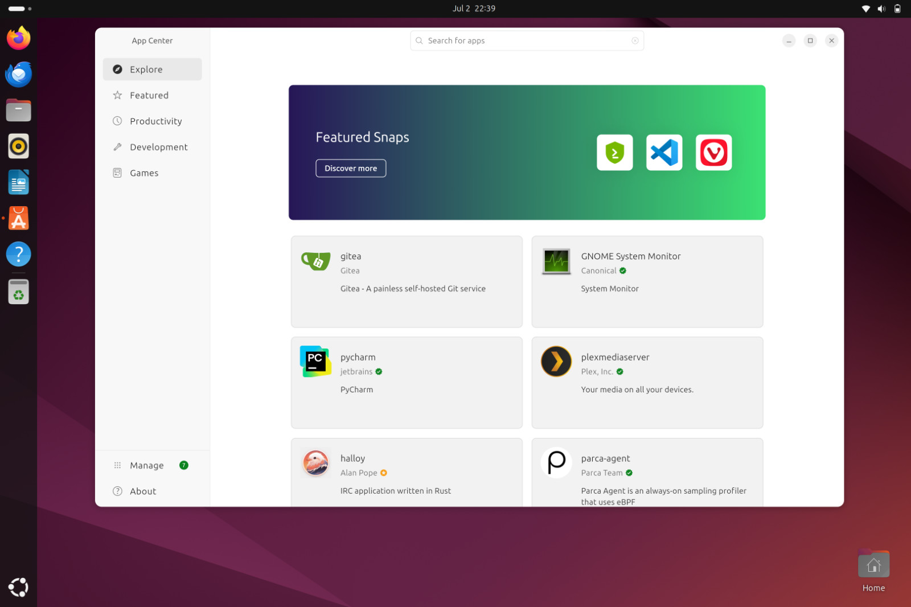
Task: Click Canonical verified checkmark badge
Action: [x=623, y=270]
